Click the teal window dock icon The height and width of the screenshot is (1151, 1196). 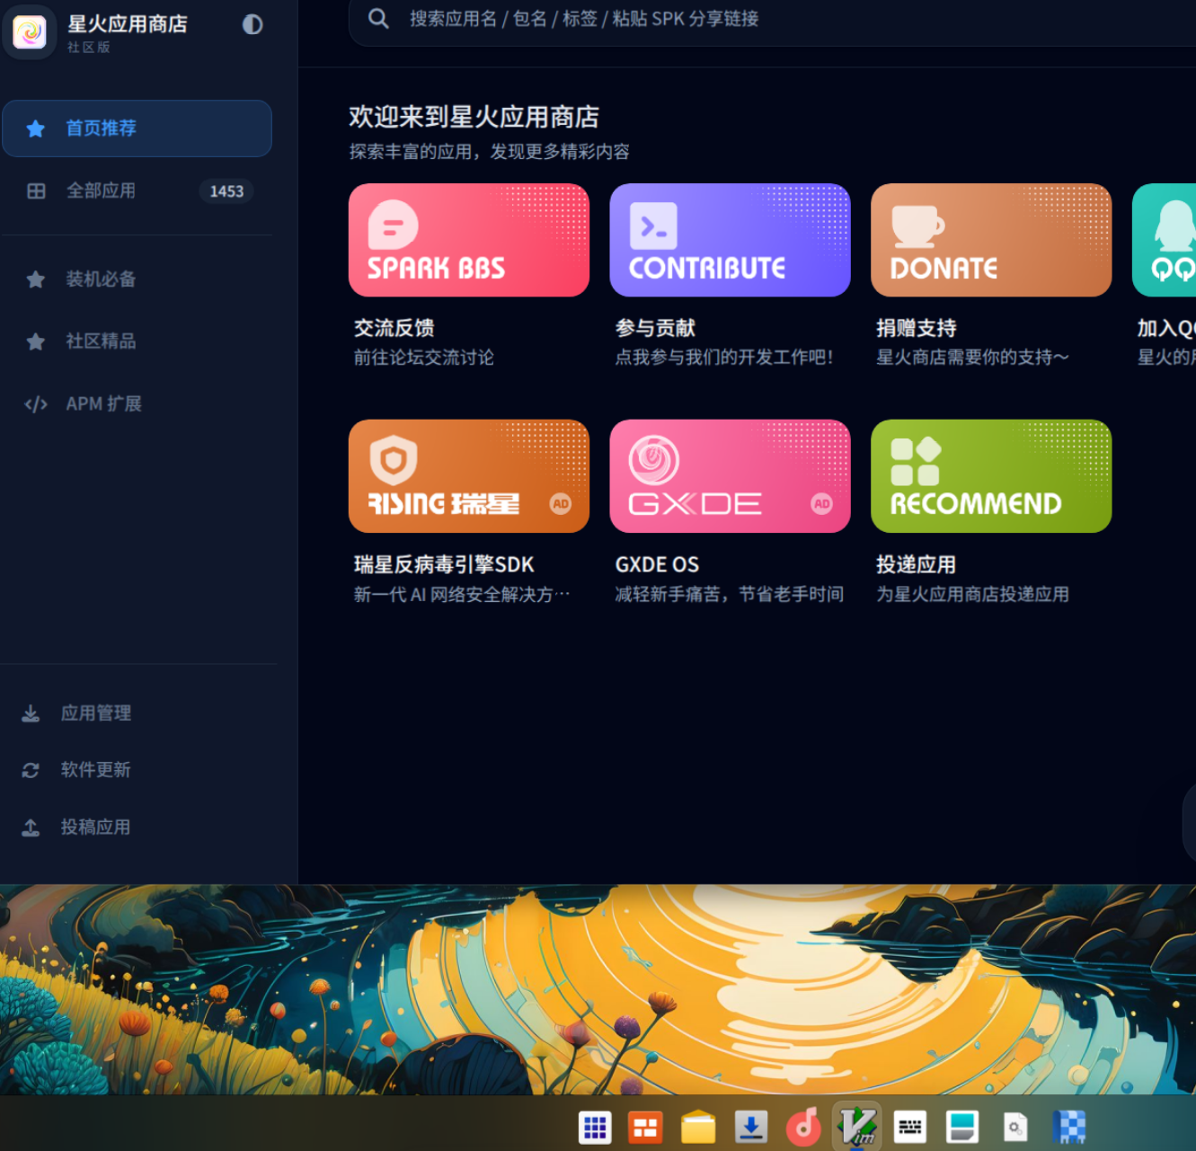962,1127
